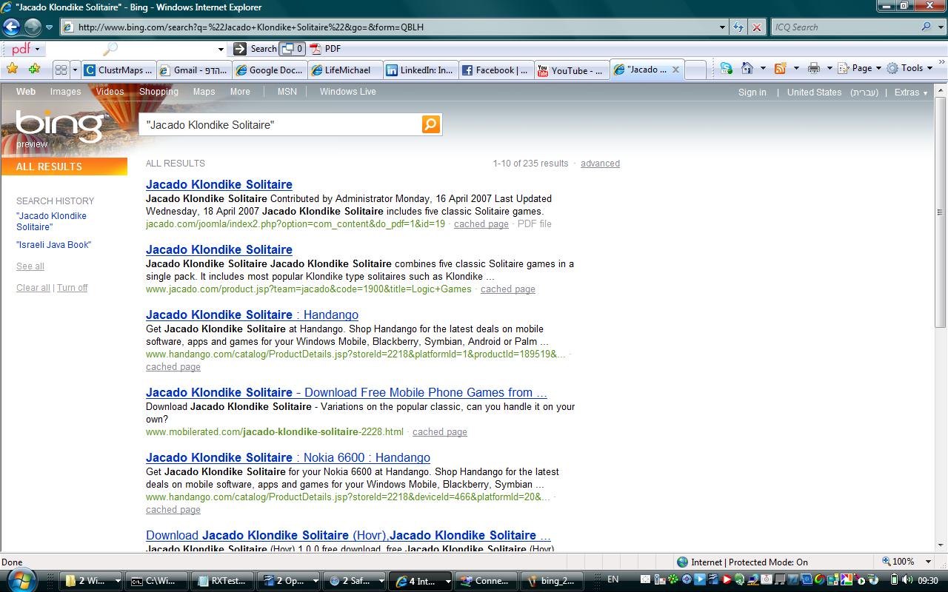
Task: Click the pdf toolbar Search button
Action: (256, 49)
